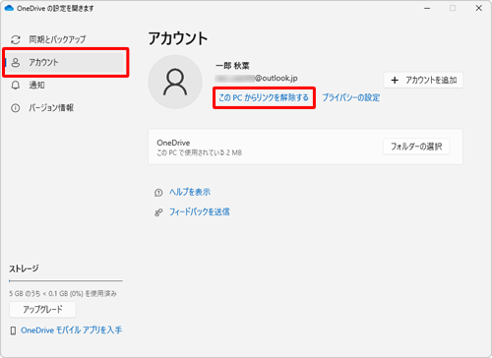Click the sync arrows icon in sidebar

click(16, 39)
